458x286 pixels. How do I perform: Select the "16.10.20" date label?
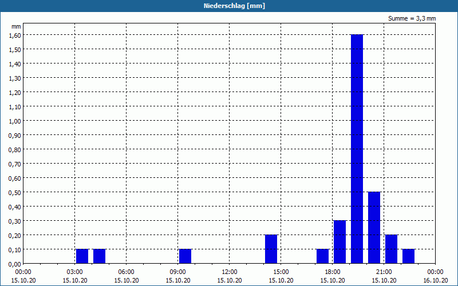pyautogui.click(x=435, y=280)
